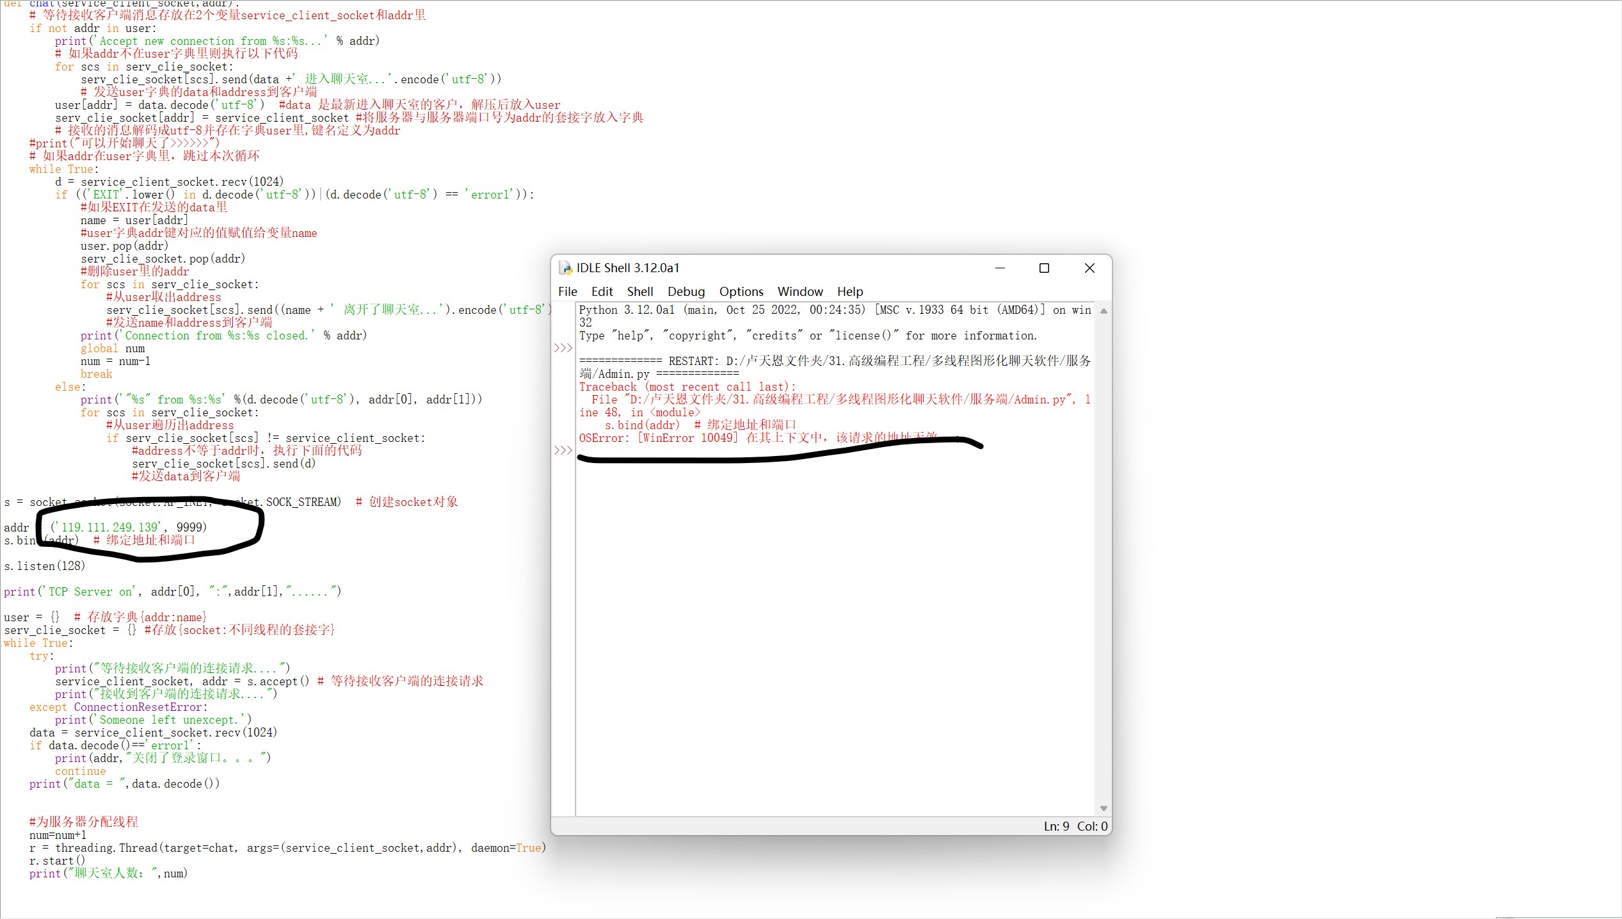Minimize the IDLE Shell window
1622x919 pixels.
point(1000,268)
